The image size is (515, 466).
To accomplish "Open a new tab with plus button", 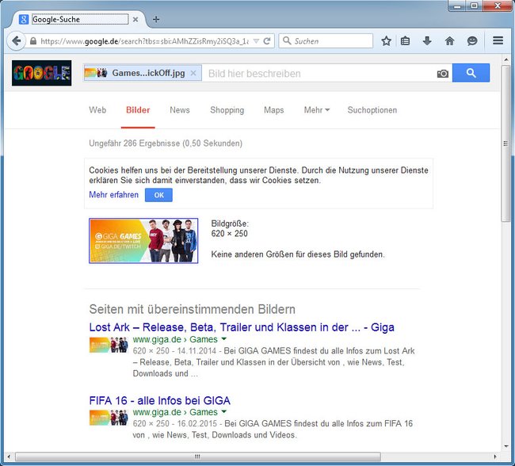I will pos(156,19).
